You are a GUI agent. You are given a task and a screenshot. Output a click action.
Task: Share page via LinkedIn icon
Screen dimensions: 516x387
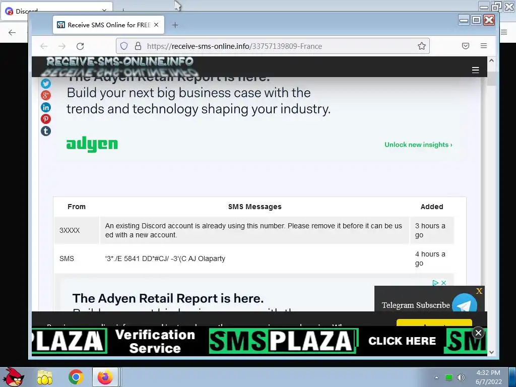click(46, 107)
